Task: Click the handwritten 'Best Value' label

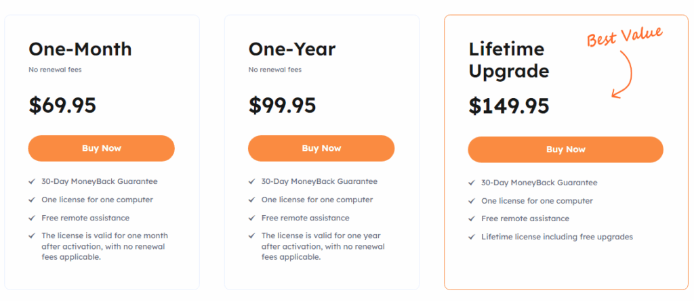Action: pyautogui.click(x=624, y=36)
